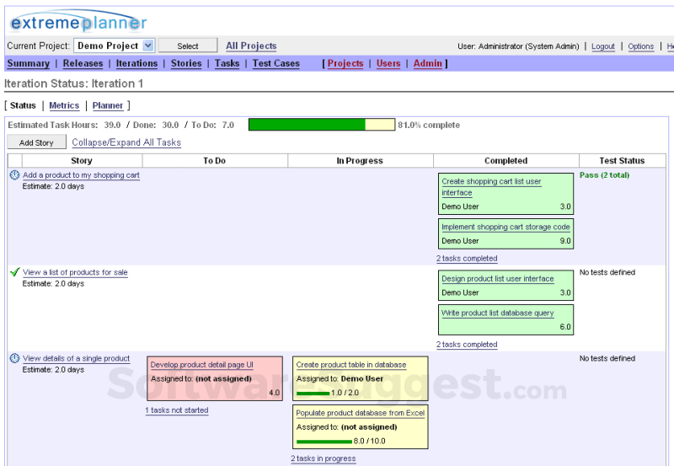Click the 81.0% complete progress bar

(x=322, y=125)
